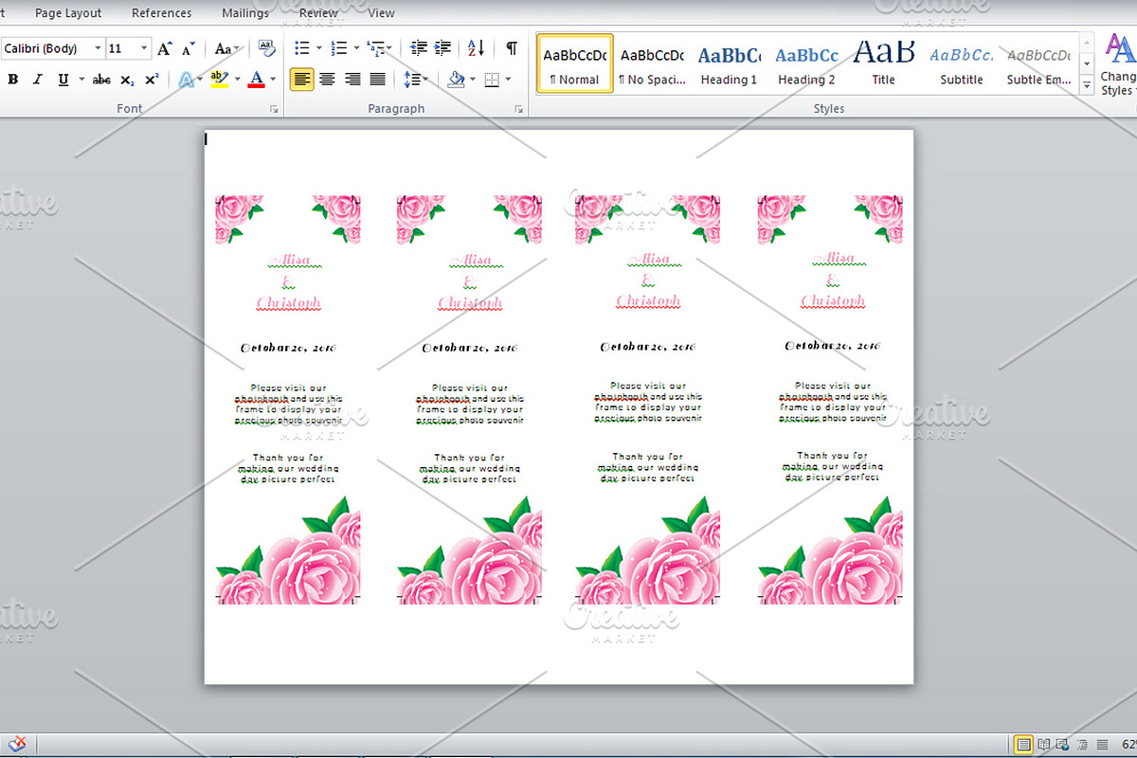This screenshot has width=1137, height=758.
Task: Open the font size dropdown
Action: pyautogui.click(x=144, y=48)
